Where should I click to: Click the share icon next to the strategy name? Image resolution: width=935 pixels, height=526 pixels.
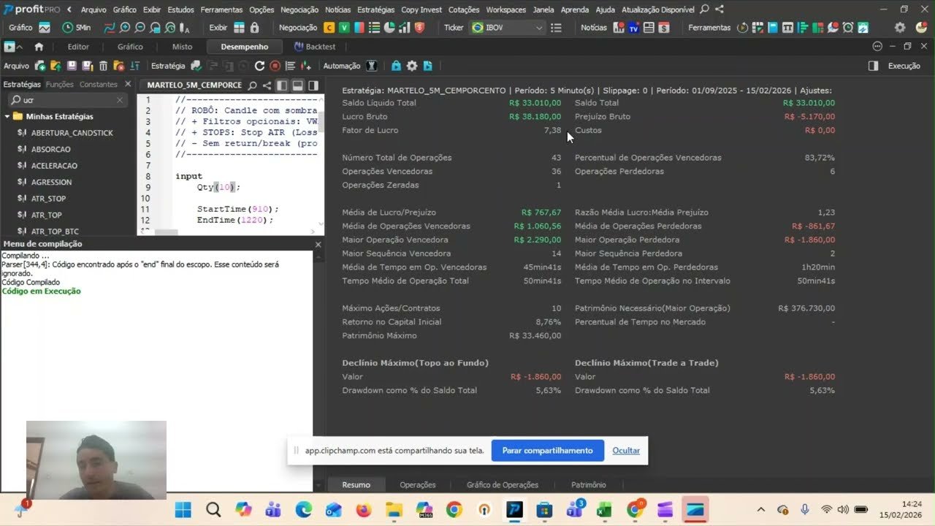click(x=267, y=85)
